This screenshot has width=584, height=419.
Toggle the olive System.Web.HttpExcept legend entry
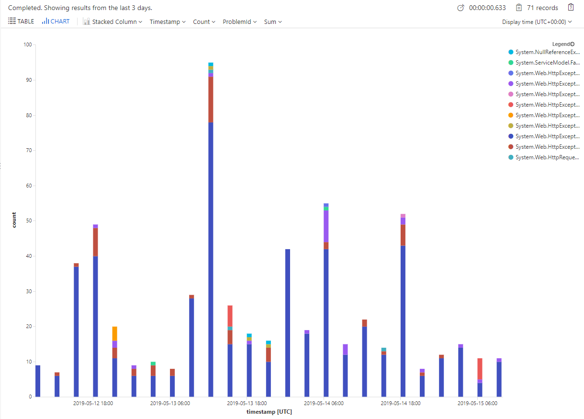pyautogui.click(x=544, y=126)
